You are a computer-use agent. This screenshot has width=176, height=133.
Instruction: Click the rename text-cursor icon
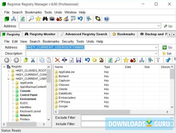64,60
